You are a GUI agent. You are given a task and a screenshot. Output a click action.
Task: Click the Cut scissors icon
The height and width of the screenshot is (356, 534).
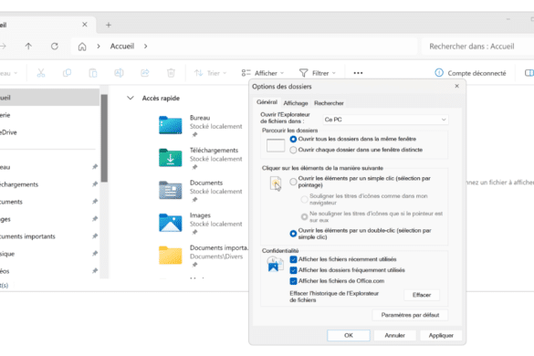[x=41, y=72]
